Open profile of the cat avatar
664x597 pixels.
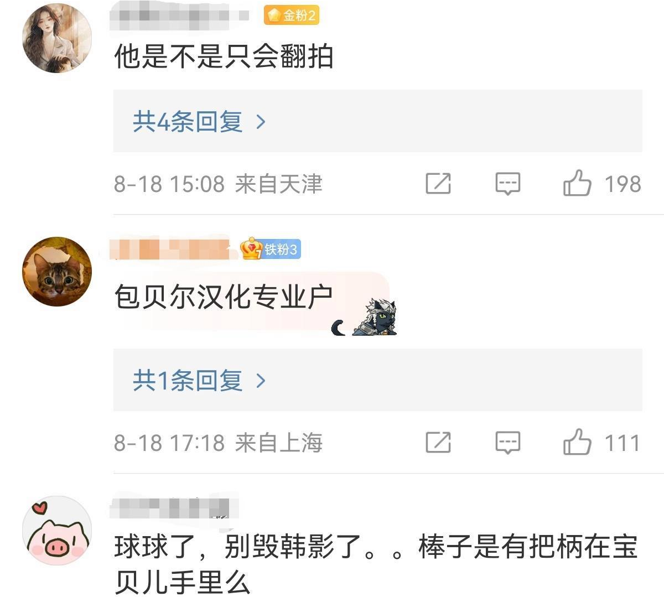pos(56,272)
